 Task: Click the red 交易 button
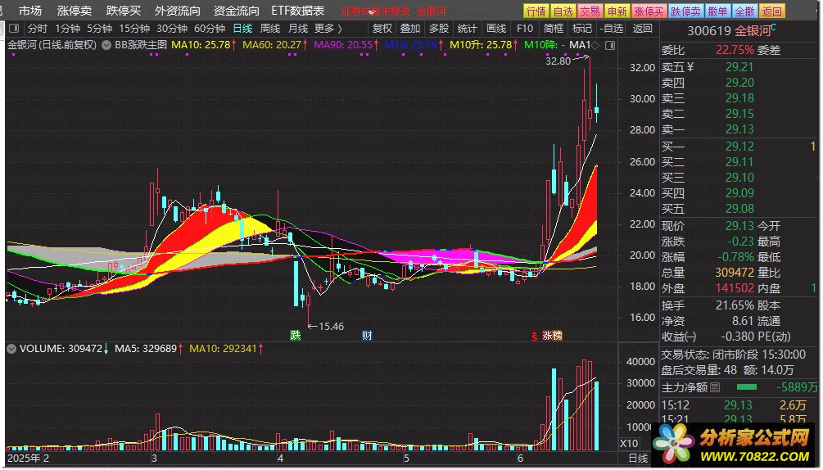590,11
